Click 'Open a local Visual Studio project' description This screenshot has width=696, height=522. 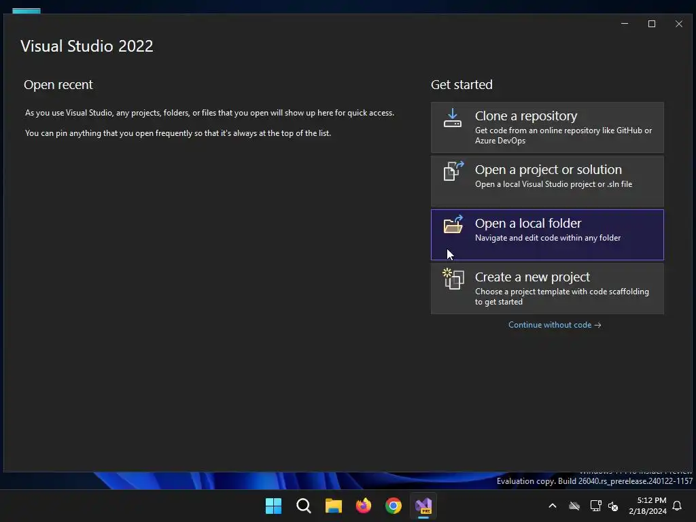553,184
